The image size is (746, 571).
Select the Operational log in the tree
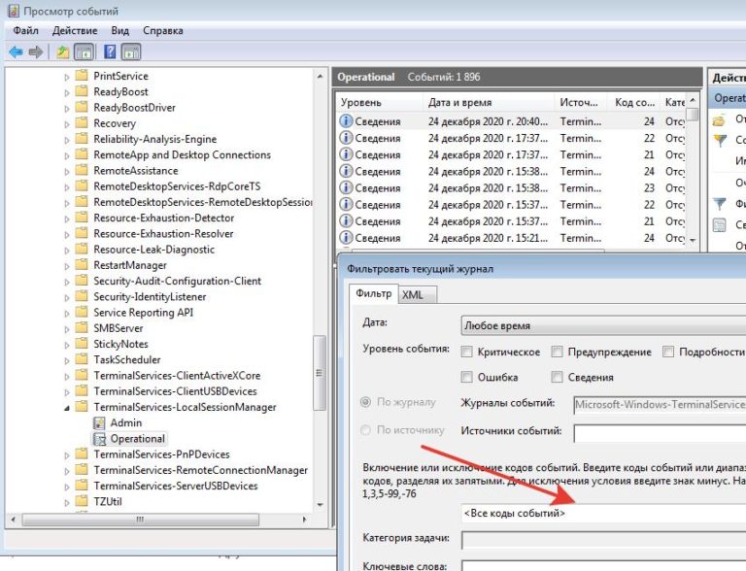pos(137,439)
